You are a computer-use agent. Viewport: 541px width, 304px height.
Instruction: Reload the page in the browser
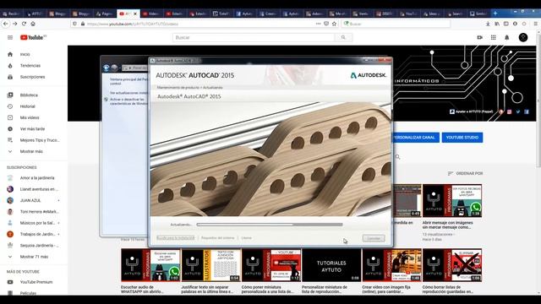(x=24, y=24)
